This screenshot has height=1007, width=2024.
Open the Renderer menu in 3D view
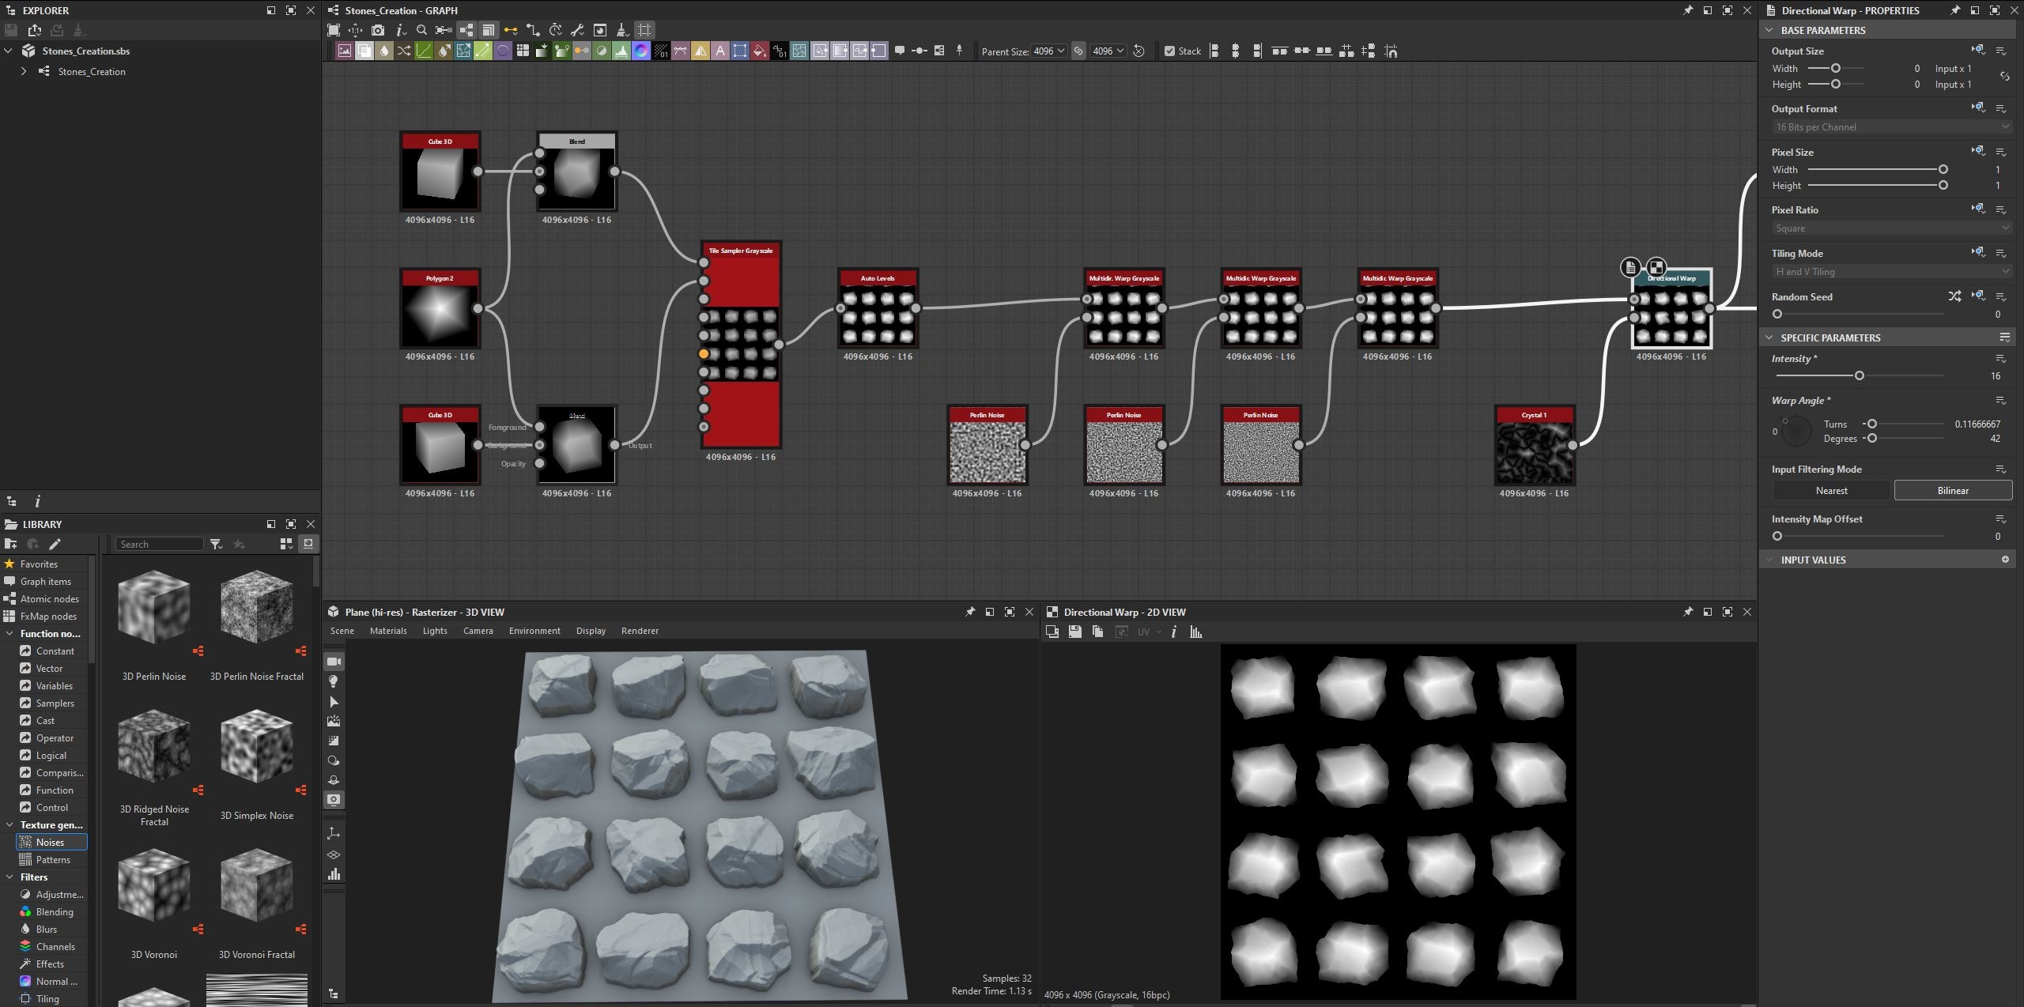640,631
